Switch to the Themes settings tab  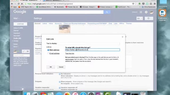(129, 23)
